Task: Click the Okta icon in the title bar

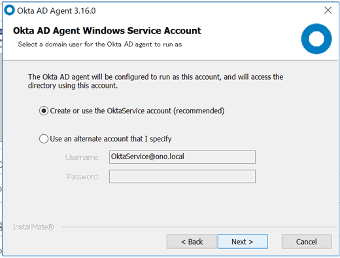Action: 9,10
